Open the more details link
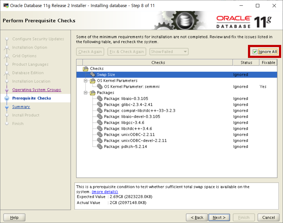The image size is (283, 223). coord(105,192)
